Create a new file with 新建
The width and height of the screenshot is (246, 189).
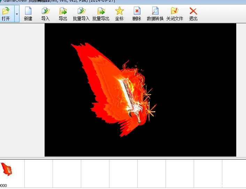(28, 14)
